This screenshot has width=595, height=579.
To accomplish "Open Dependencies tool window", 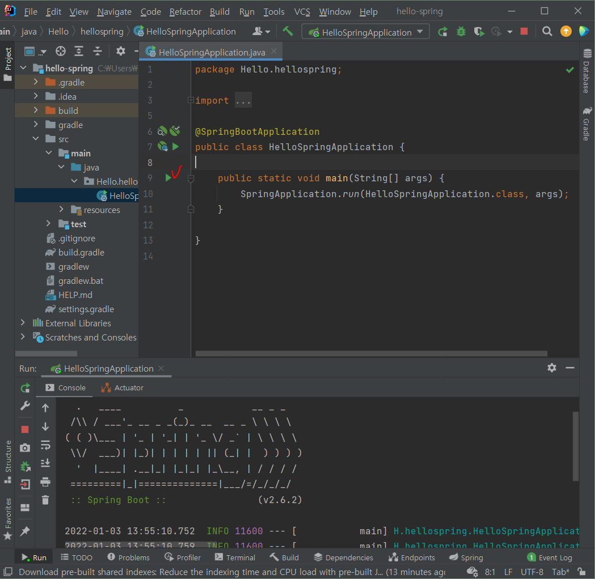I will point(344,557).
